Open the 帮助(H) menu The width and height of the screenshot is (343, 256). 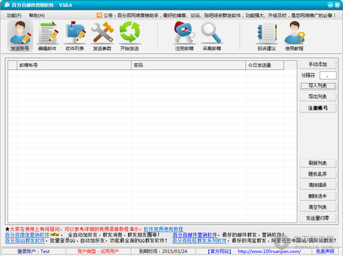37,15
